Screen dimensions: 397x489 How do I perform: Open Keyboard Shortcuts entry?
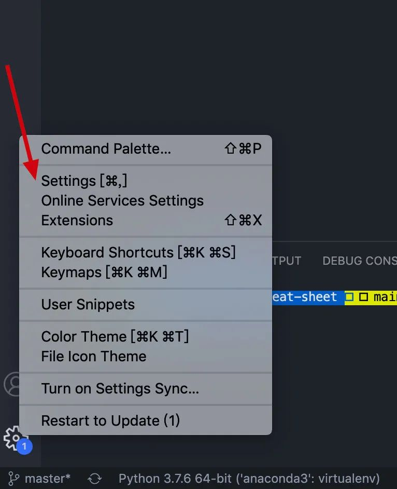tap(146, 252)
